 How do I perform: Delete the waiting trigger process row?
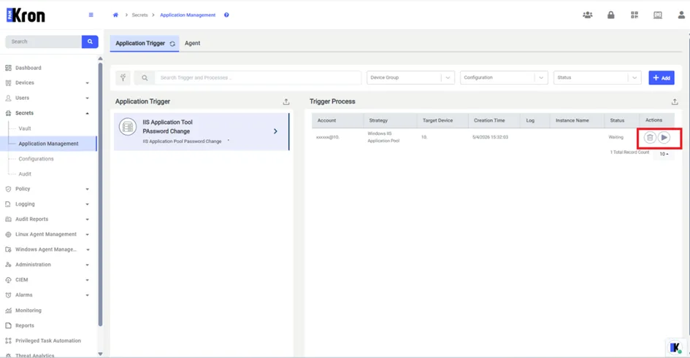650,138
